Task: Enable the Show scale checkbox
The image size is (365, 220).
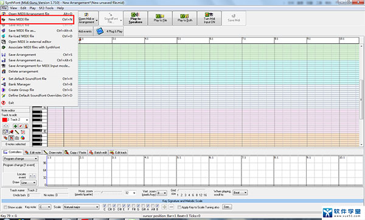Action: (5, 207)
